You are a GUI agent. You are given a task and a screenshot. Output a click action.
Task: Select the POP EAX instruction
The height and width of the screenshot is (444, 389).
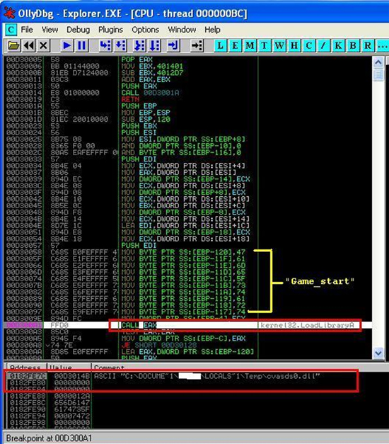click(x=187, y=59)
